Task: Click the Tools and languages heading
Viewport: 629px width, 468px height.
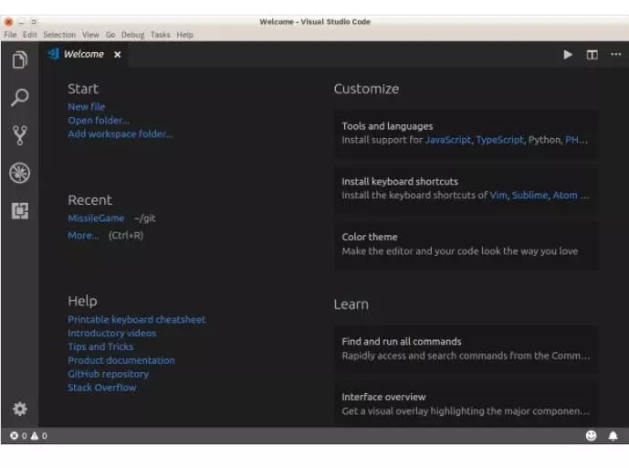Action: 387,126
